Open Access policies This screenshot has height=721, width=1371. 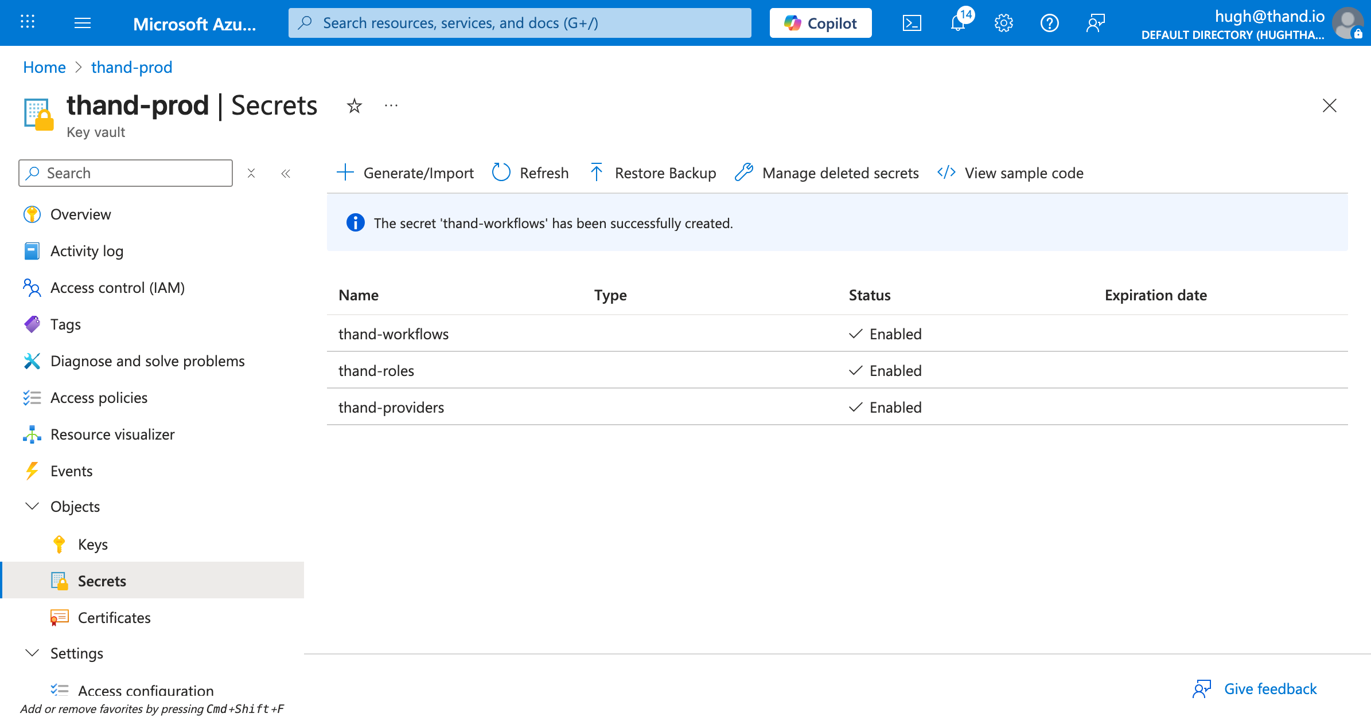(98, 397)
